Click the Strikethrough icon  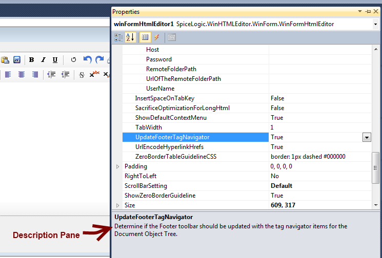tap(82, 75)
